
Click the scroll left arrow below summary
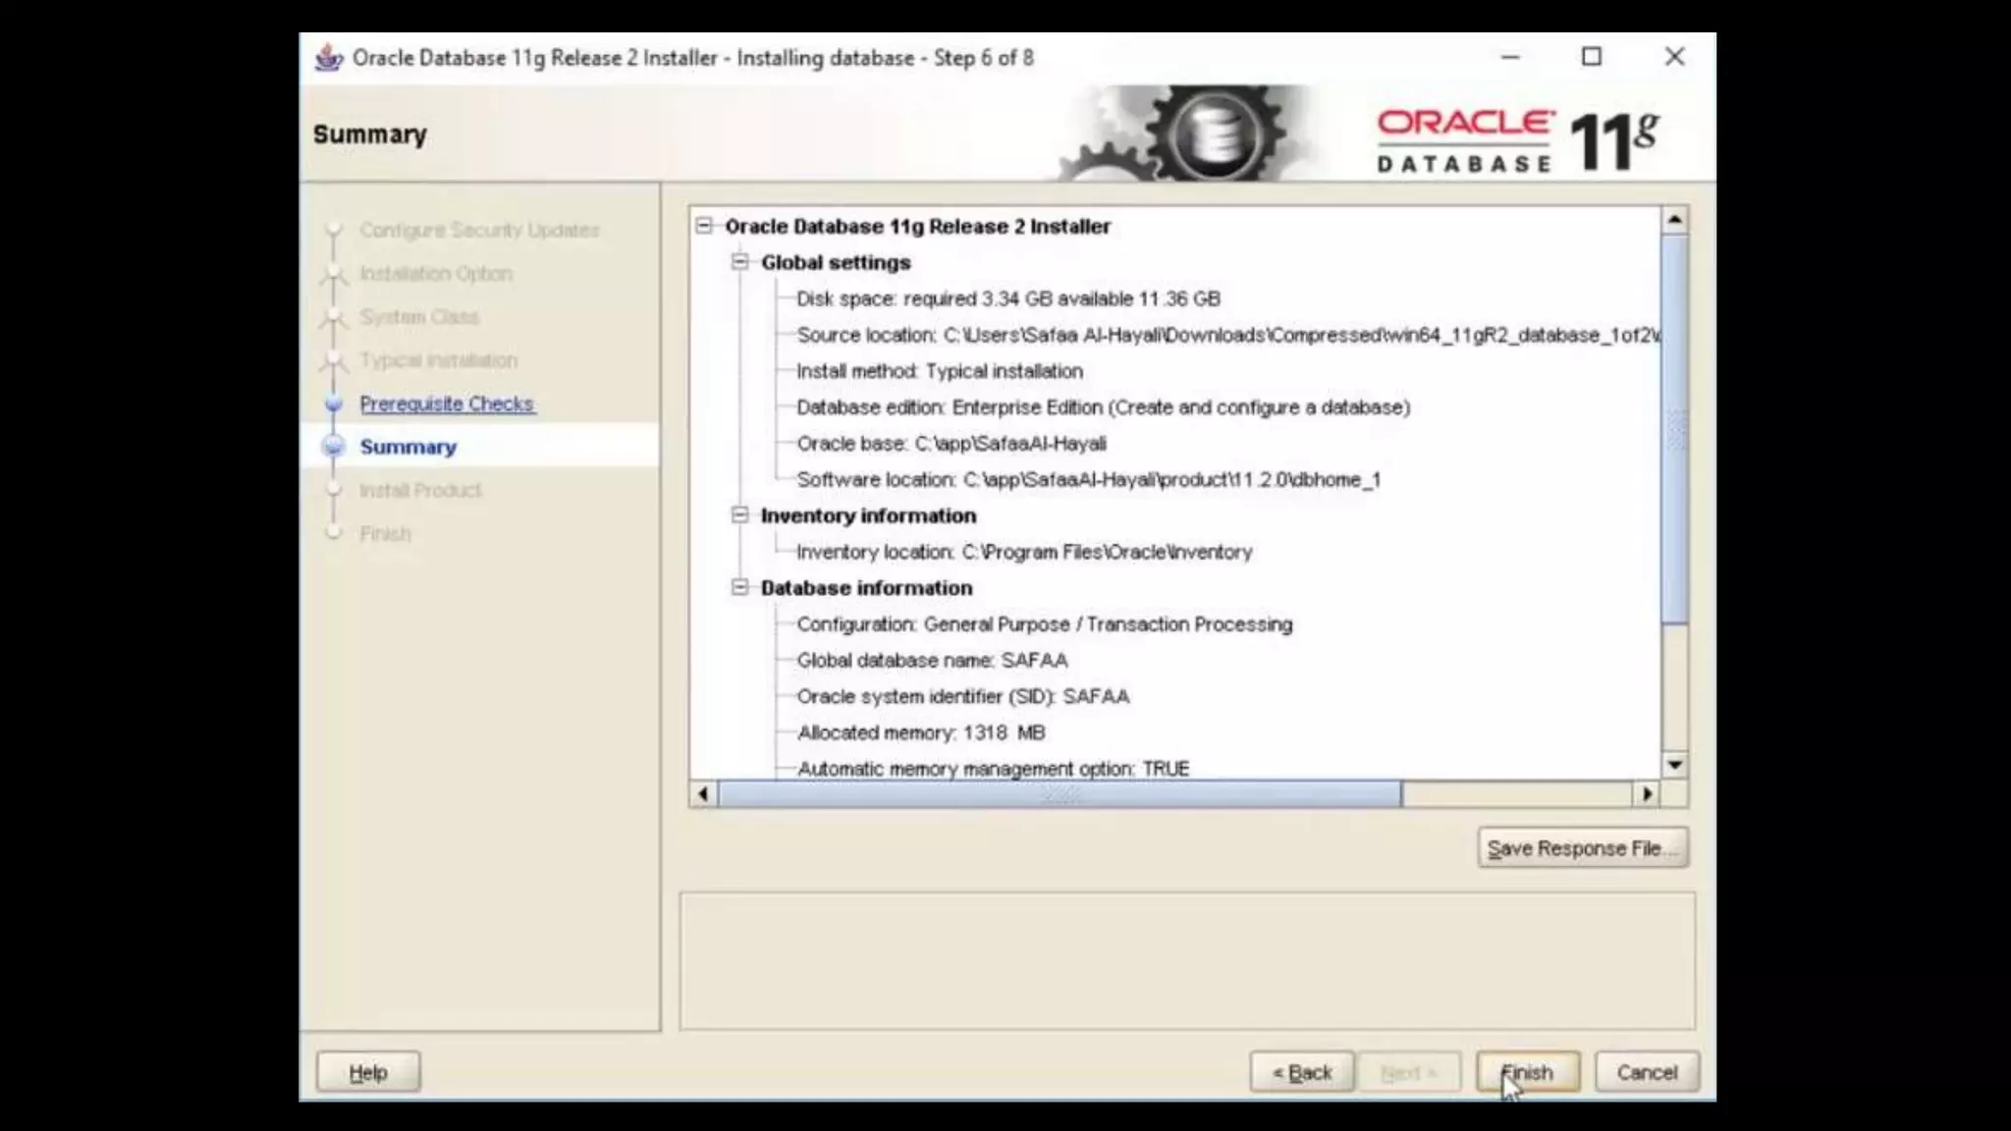click(x=703, y=793)
